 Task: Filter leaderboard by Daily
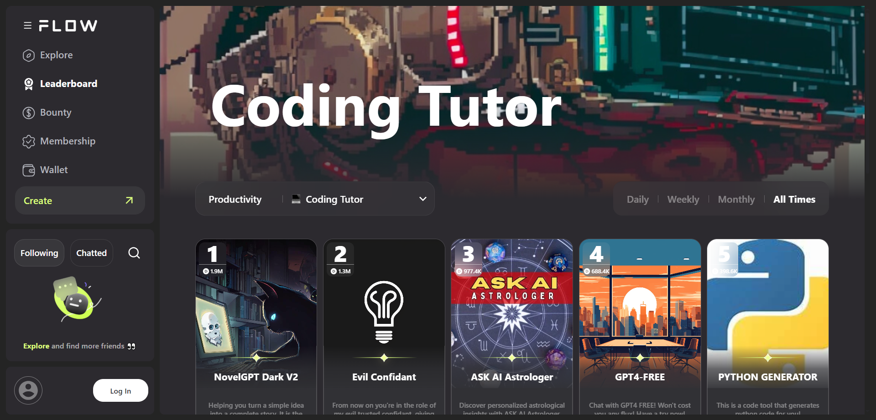point(637,199)
